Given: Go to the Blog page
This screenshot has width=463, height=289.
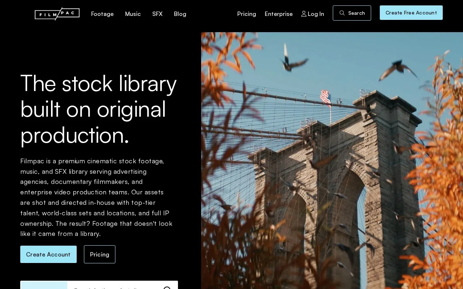Looking at the screenshot, I should tap(180, 14).
